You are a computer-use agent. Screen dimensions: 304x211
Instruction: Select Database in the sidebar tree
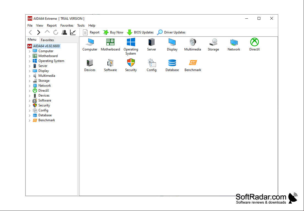tap(42, 115)
